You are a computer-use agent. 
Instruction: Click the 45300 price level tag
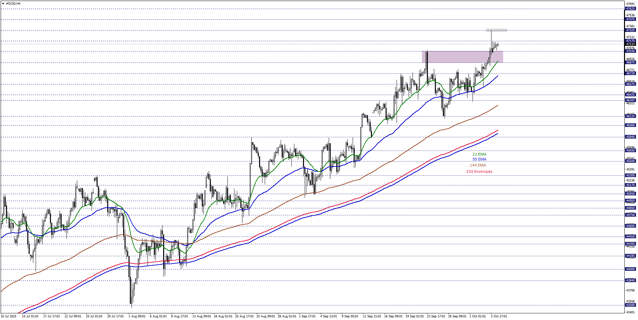(x=630, y=175)
